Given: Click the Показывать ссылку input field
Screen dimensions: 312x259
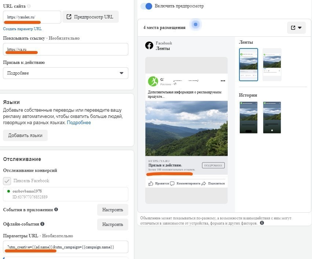Looking at the screenshot, I should click(66, 49).
